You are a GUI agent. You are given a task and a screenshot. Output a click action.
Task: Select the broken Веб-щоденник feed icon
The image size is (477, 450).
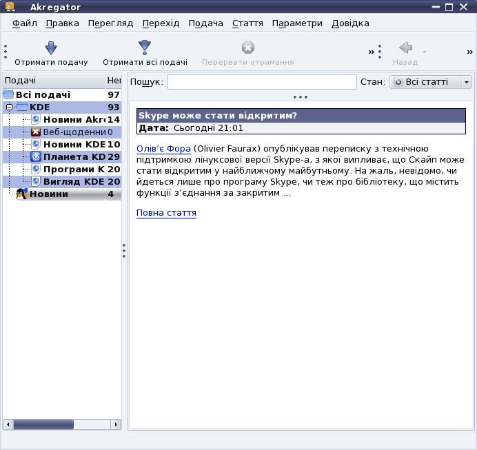tap(36, 132)
